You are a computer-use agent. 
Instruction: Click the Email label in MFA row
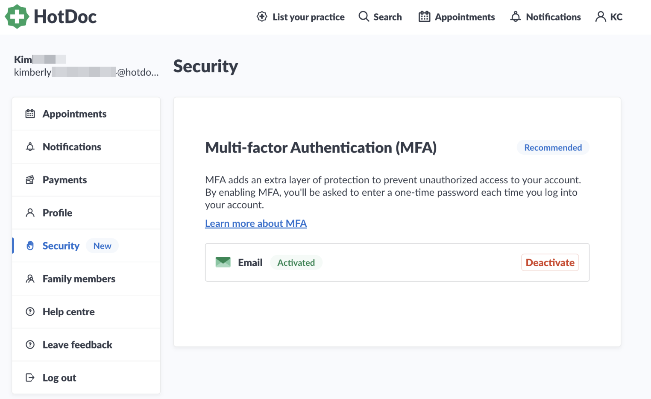click(250, 262)
